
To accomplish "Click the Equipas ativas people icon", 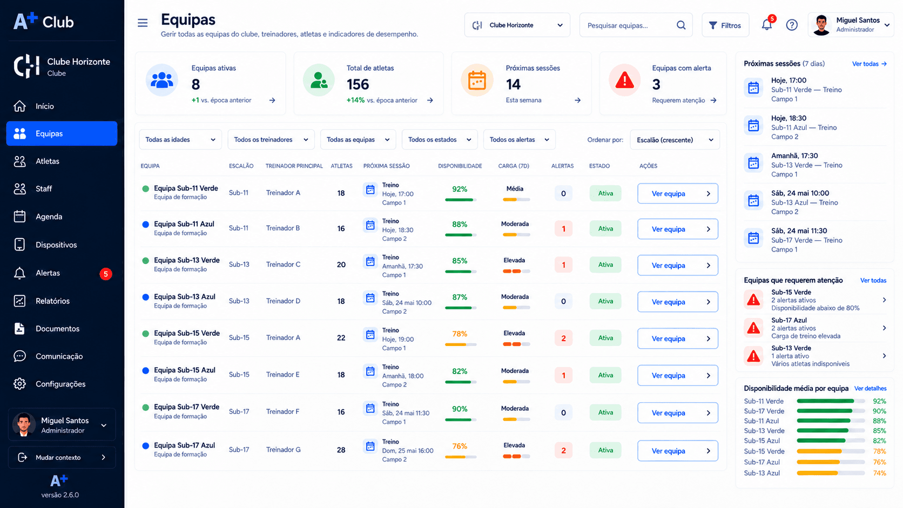I will tap(162, 80).
